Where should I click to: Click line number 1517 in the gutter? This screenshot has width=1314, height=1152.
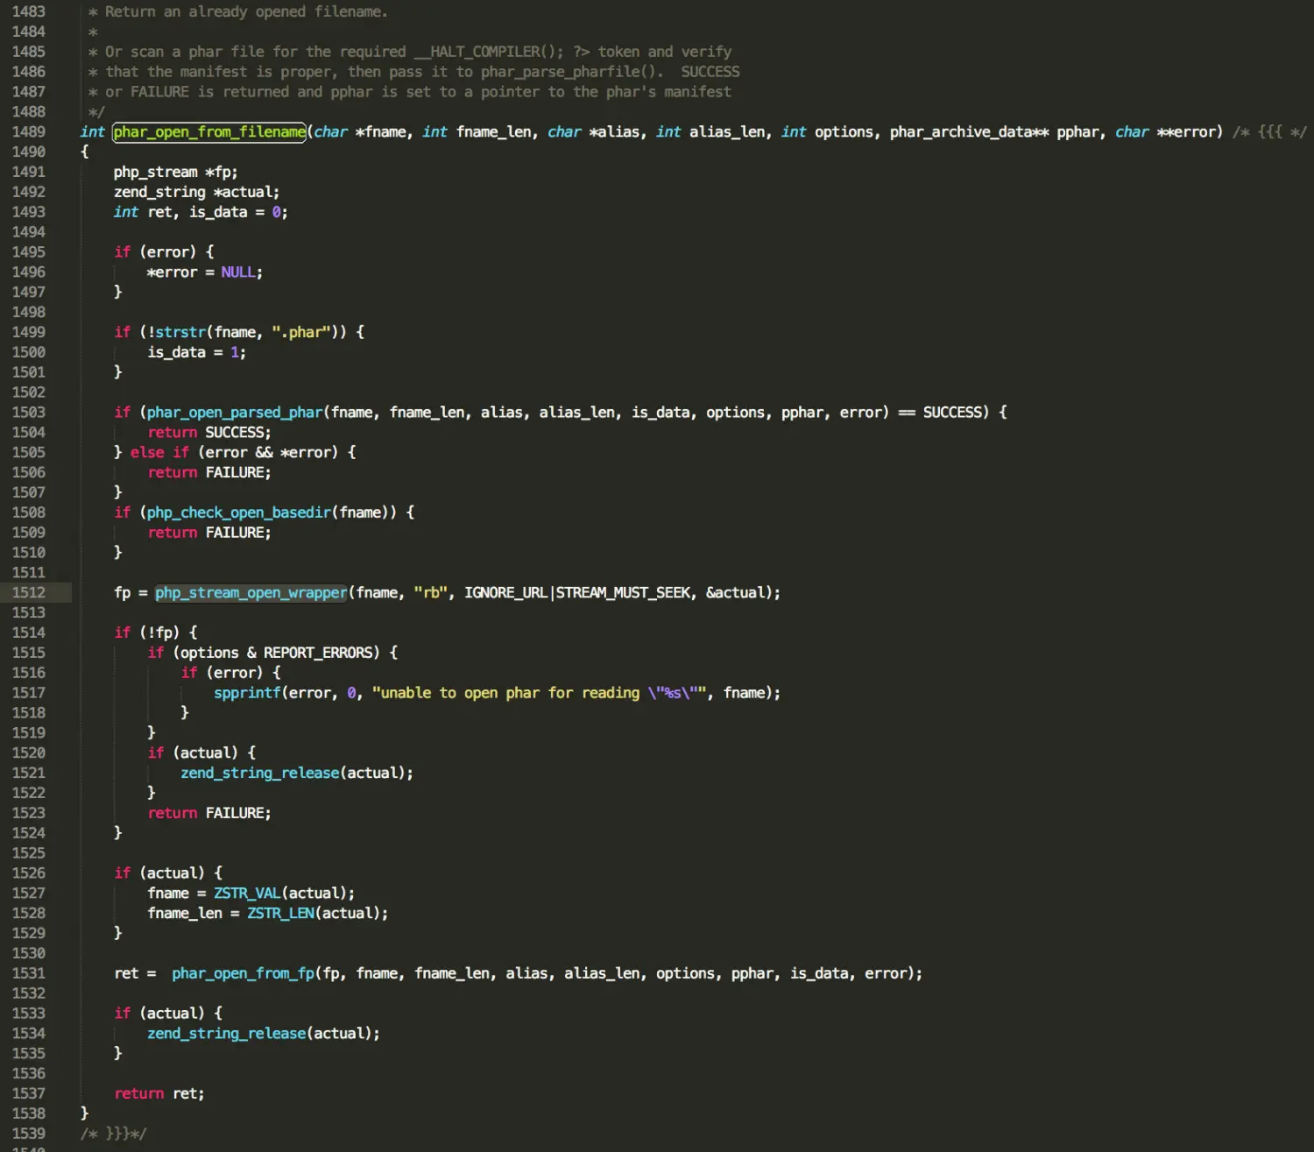click(x=28, y=693)
